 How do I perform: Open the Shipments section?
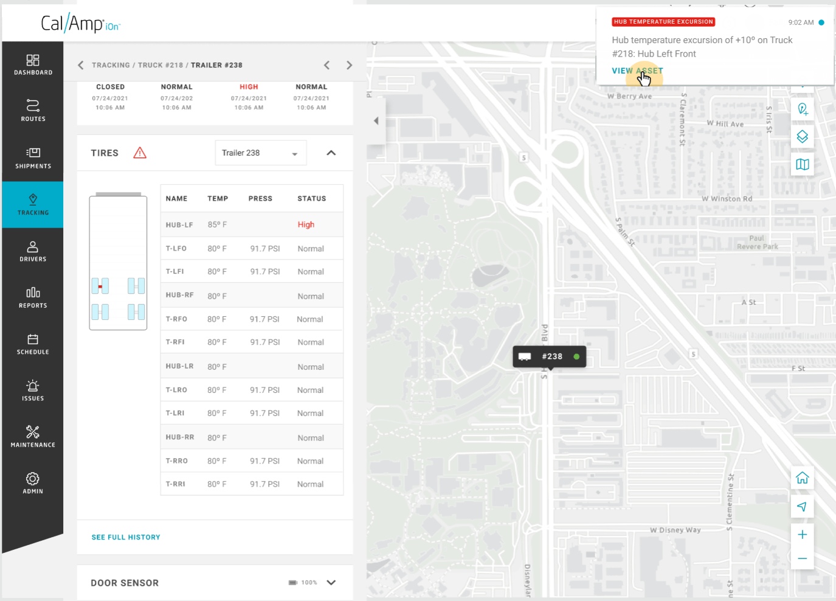(x=33, y=153)
